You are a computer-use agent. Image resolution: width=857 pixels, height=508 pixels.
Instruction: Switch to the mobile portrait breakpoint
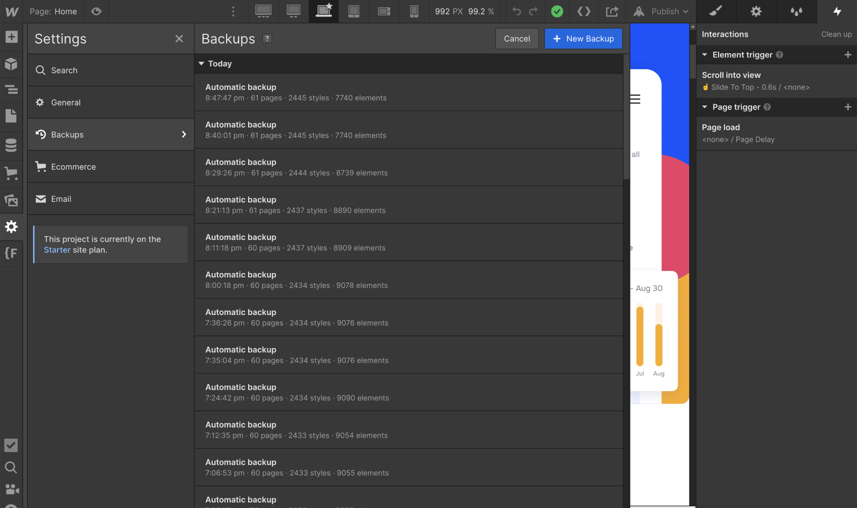414,11
